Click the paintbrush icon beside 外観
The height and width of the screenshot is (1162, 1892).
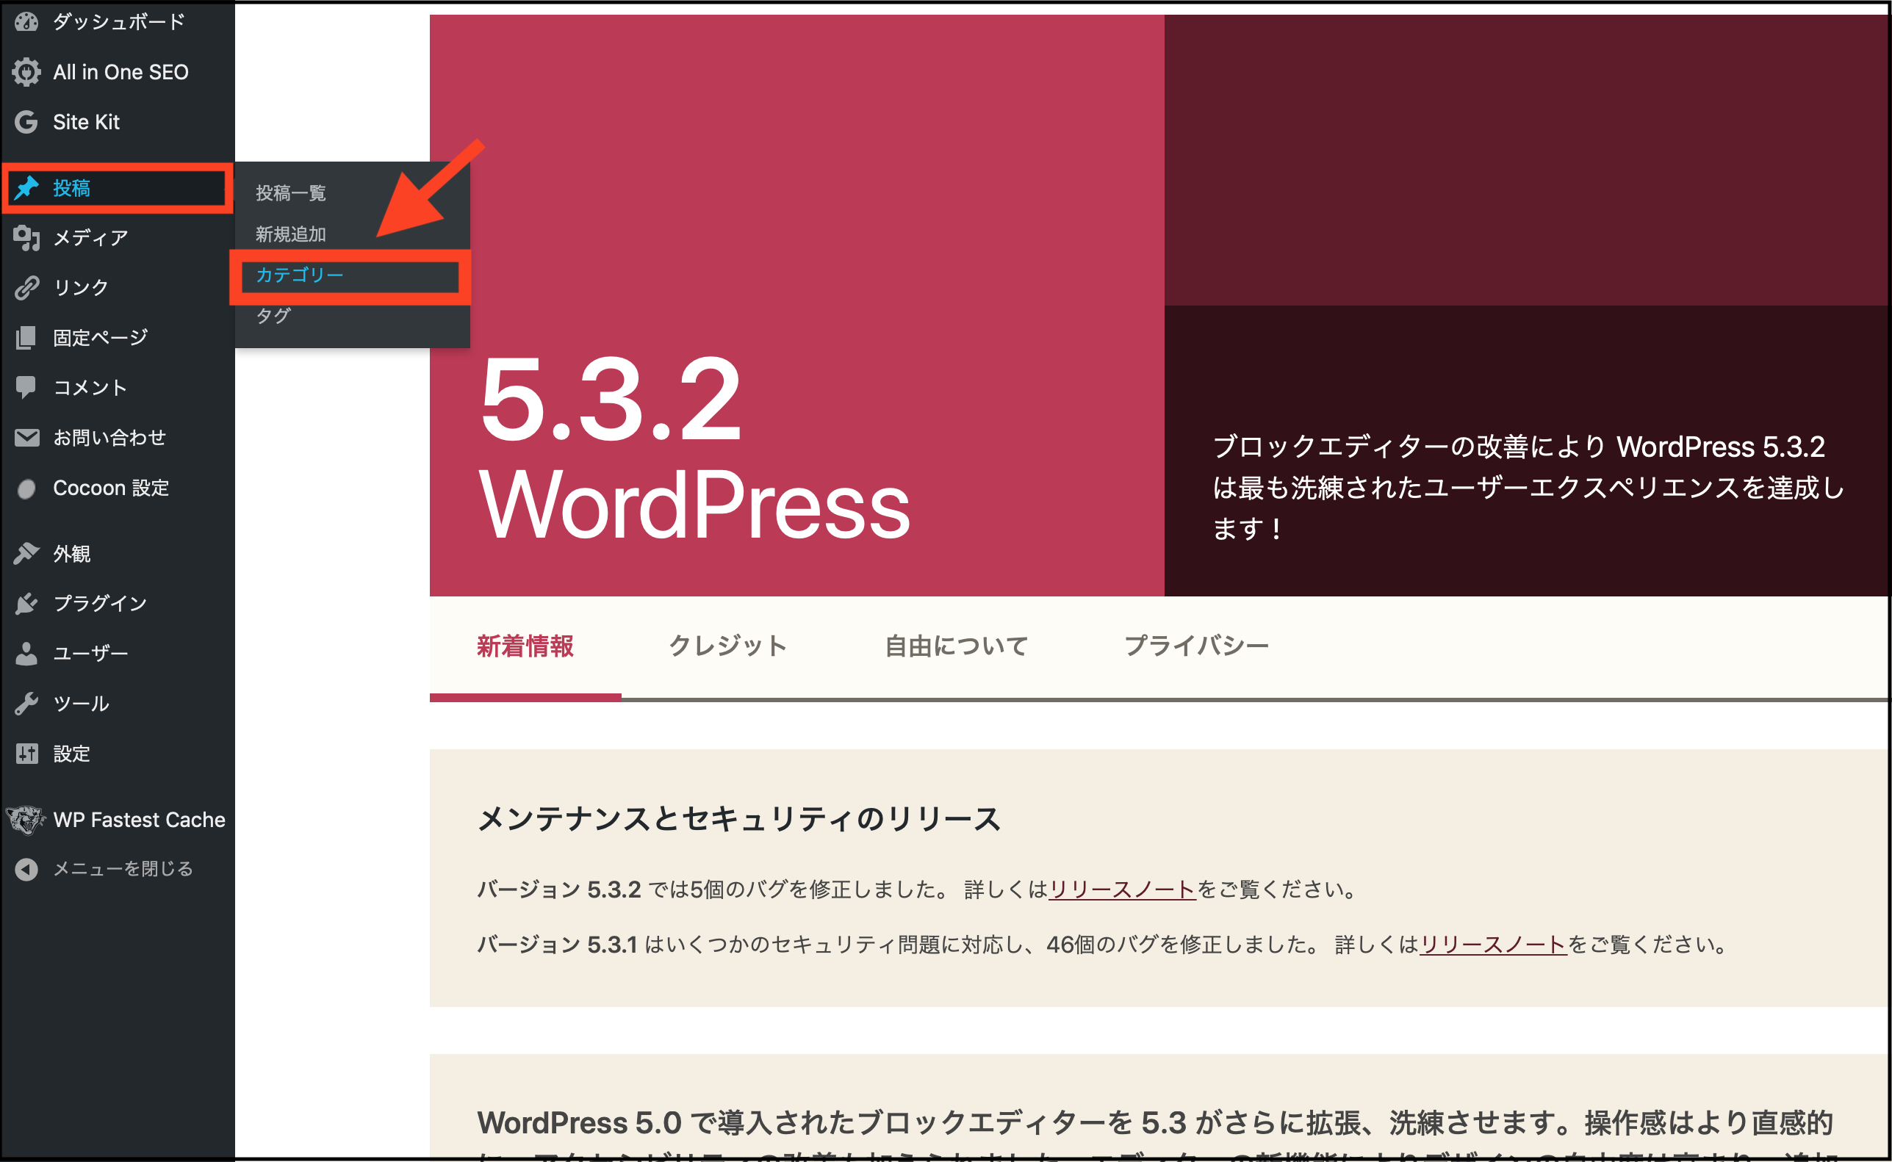point(26,553)
